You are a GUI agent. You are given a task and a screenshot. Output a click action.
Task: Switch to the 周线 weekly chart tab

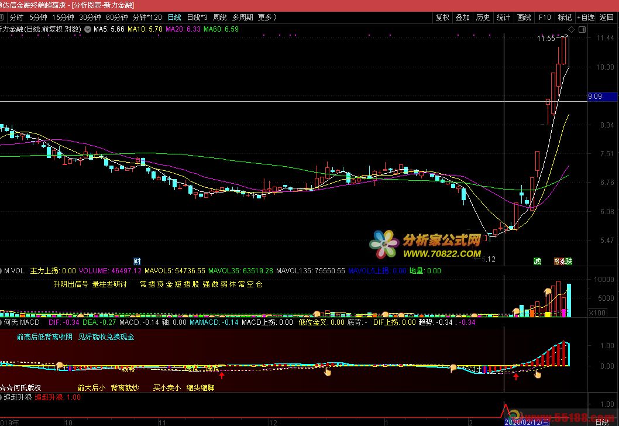(x=220, y=18)
